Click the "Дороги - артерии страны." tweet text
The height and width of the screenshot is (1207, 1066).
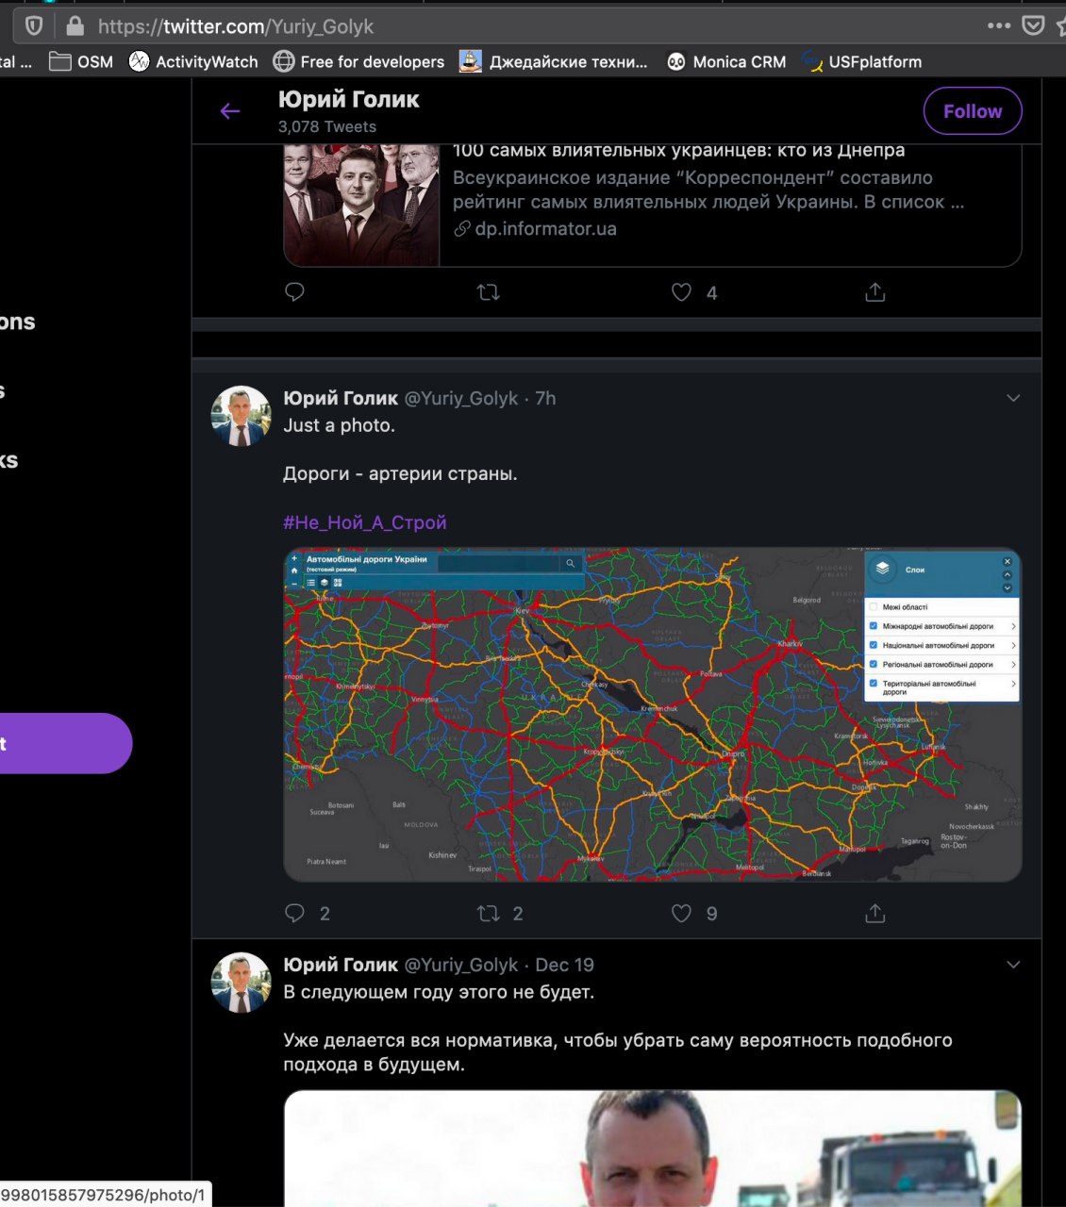point(400,473)
